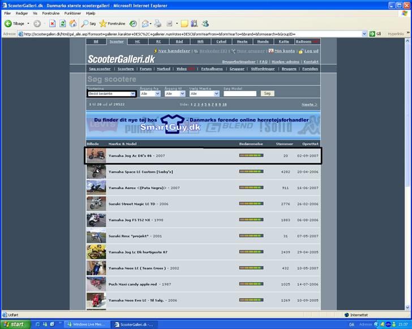The image size is (412, 329).
Task: Click the Suzuki Street Magic thumbnail image
Action: tap(96, 204)
